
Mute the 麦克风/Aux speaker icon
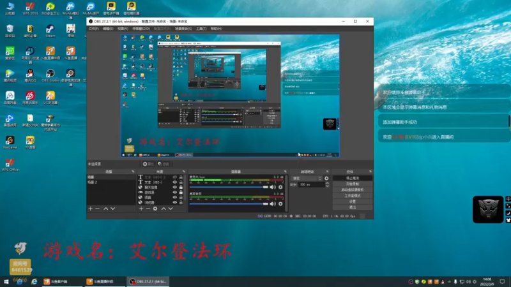[x=273, y=187]
